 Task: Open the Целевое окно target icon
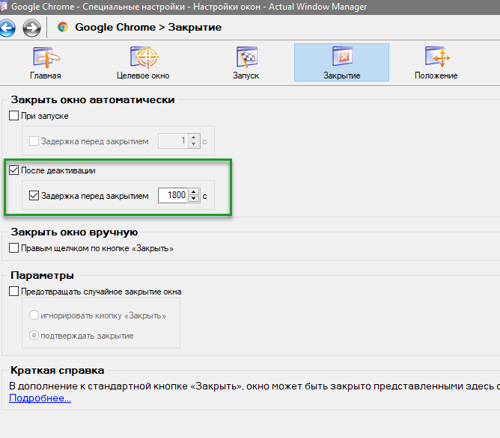[144, 57]
